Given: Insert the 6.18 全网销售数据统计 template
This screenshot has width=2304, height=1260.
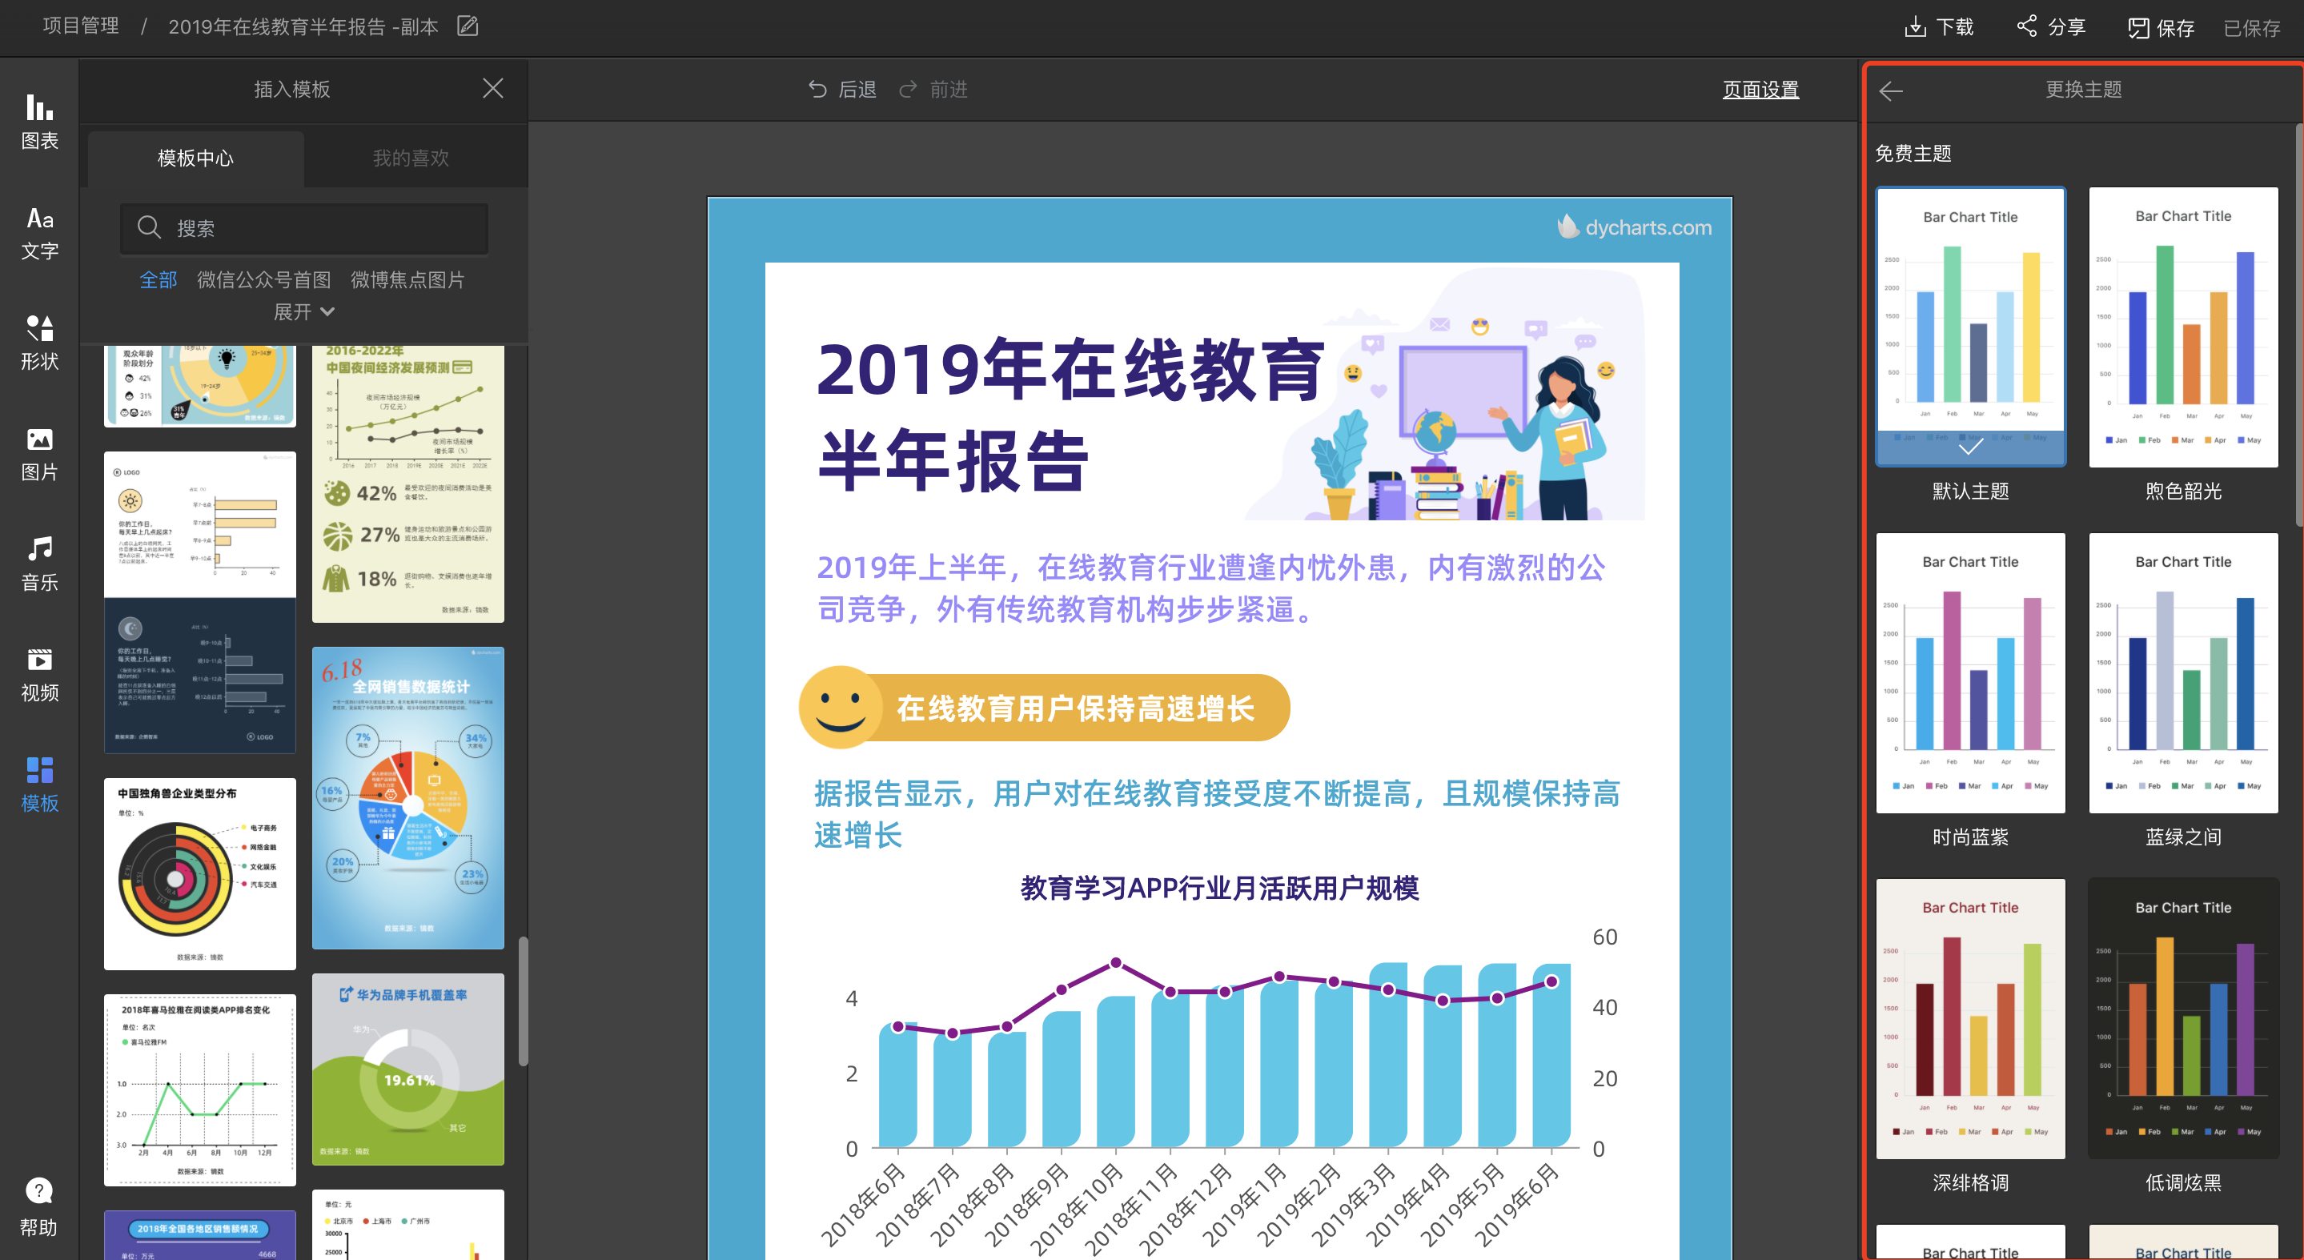Looking at the screenshot, I should tap(407, 797).
